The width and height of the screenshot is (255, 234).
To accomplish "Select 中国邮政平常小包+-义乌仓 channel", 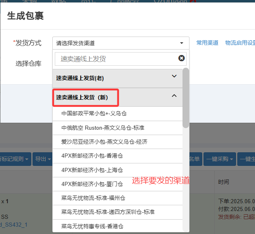I will point(117,114).
